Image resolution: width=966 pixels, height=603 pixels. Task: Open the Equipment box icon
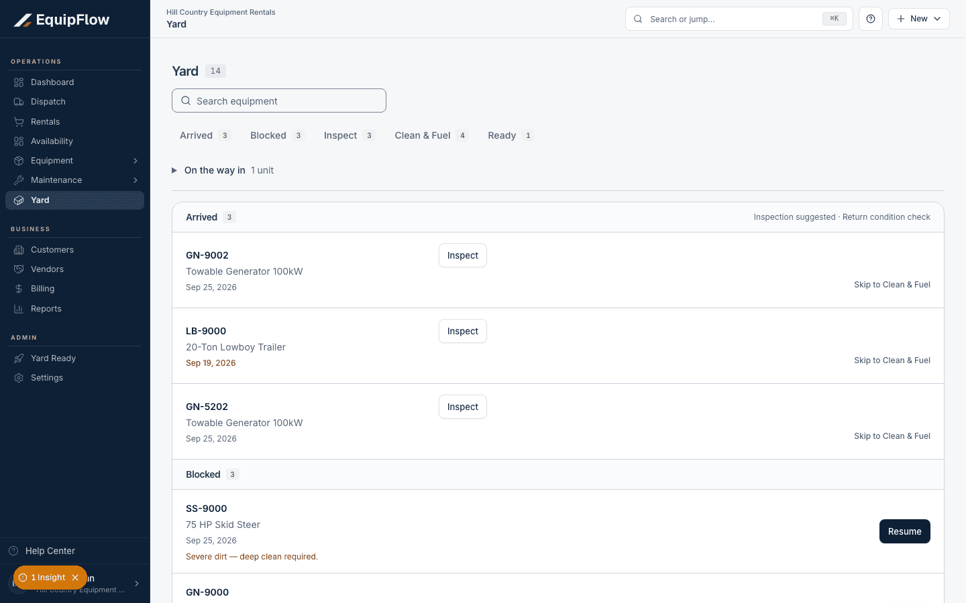click(x=19, y=161)
